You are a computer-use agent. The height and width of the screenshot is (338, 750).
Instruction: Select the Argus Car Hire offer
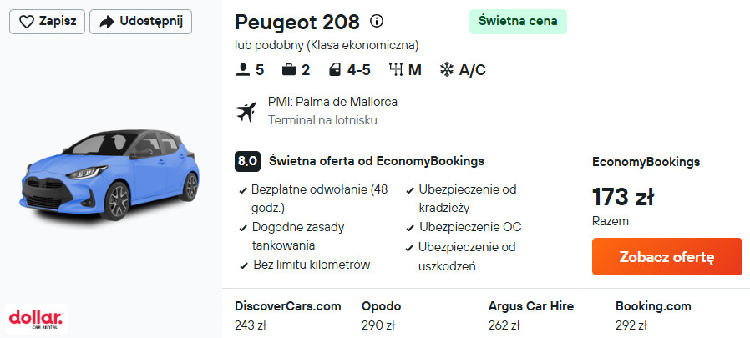click(x=530, y=315)
